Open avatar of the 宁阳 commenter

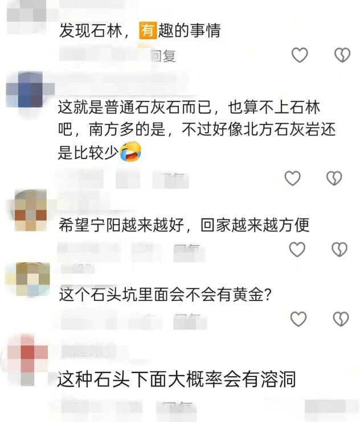[x=30, y=210]
